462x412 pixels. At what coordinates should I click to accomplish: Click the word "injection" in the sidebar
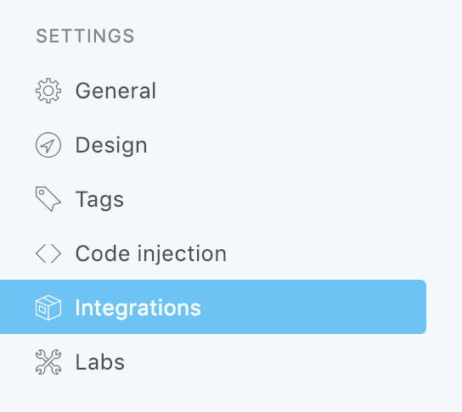[x=182, y=254]
